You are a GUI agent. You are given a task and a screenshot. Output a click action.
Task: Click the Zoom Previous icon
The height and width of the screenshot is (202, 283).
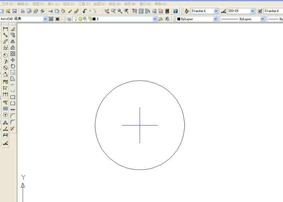(x=126, y=11)
